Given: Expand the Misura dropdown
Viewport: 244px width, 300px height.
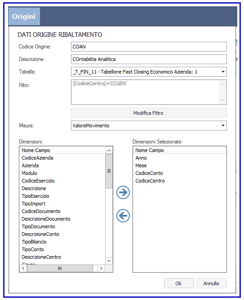Looking at the screenshot, I should click(x=223, y=126).
